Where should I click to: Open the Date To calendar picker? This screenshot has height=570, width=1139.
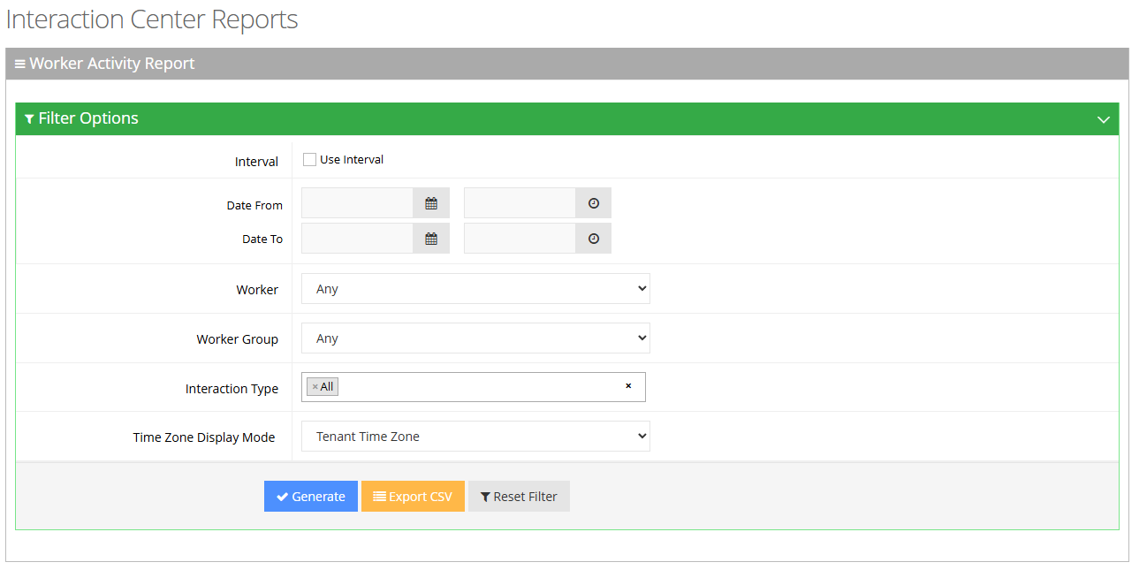tap(431, 239)
